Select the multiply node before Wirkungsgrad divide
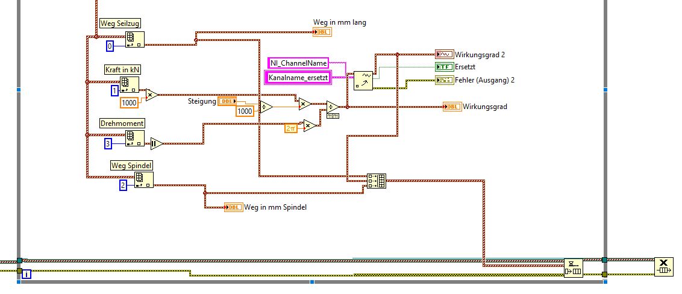The width and height of the screenshot is (682, 294). 304,104
